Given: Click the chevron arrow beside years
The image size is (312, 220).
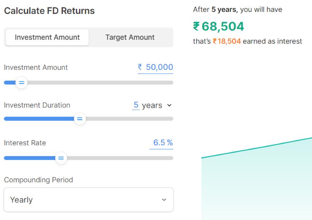Looking at the screenshot, I should coord(169,105).
